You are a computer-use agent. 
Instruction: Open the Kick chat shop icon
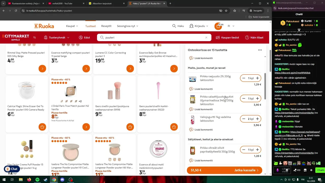pos(305,170)
